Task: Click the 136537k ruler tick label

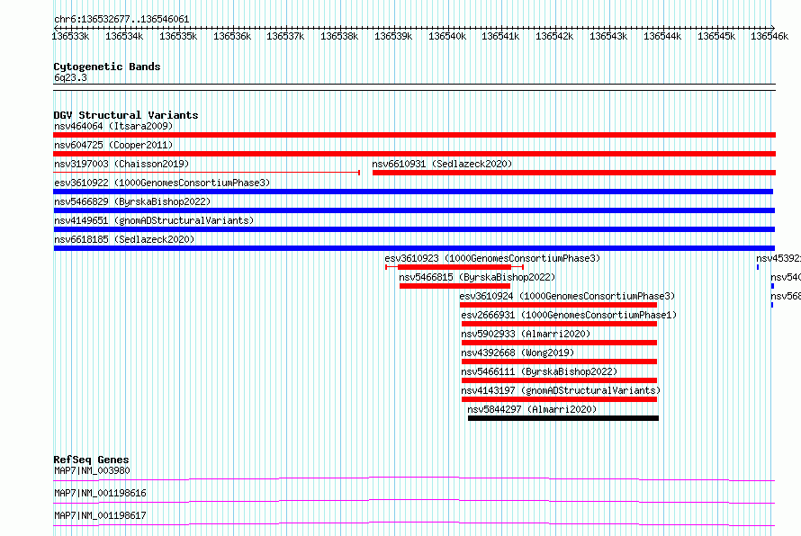Action: point(285,36)
